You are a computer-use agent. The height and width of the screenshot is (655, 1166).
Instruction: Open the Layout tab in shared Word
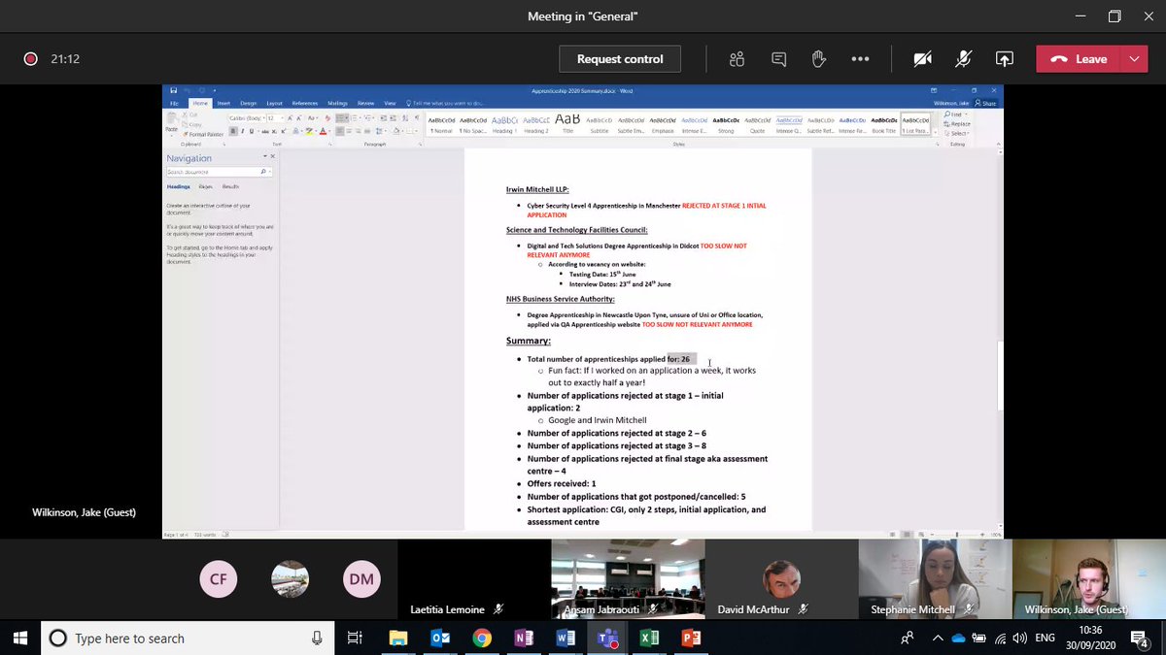274,103
